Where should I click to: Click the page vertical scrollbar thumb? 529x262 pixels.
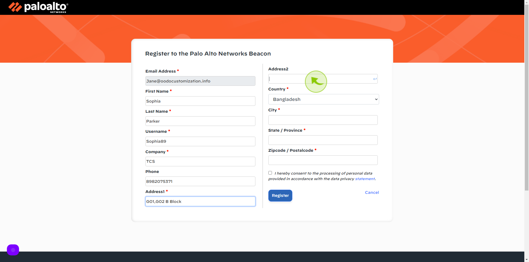pyautogui.click(x=527, y=97)
